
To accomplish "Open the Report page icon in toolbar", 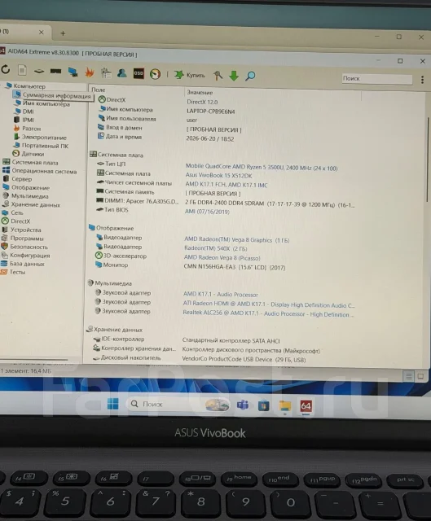I will click(22, 70).
